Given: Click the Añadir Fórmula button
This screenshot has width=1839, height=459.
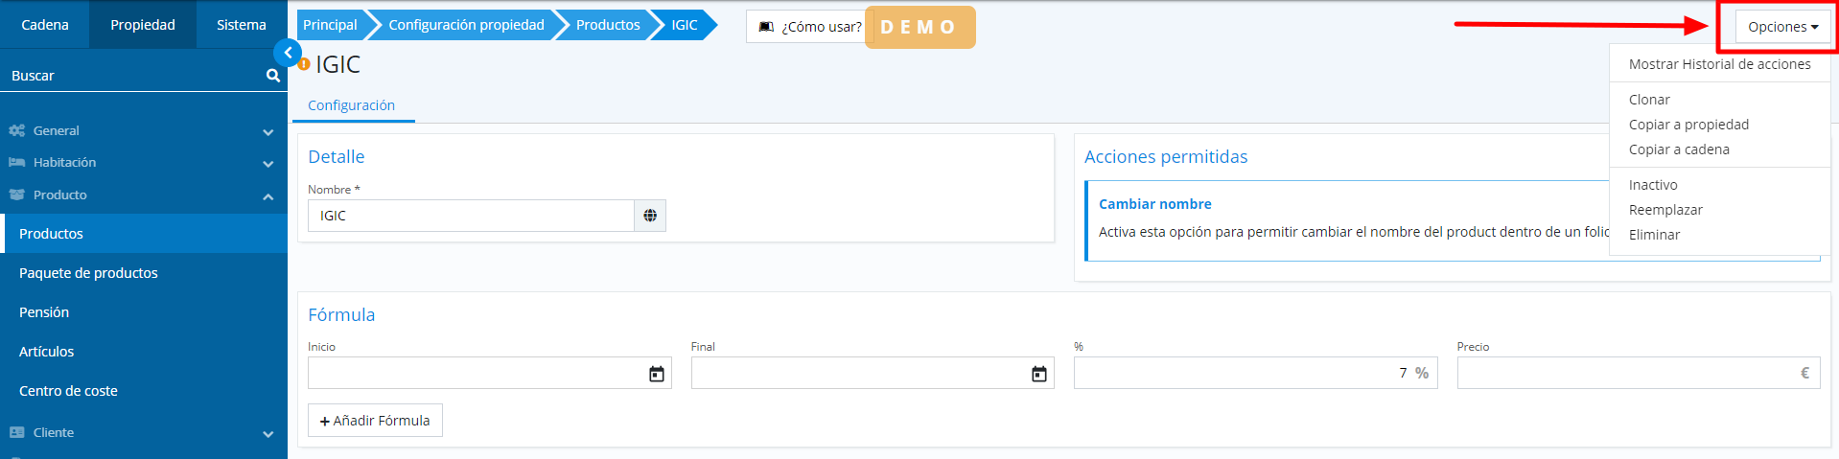Looking at the screenshot, I should pyautogui.click(x=375, y=421).
